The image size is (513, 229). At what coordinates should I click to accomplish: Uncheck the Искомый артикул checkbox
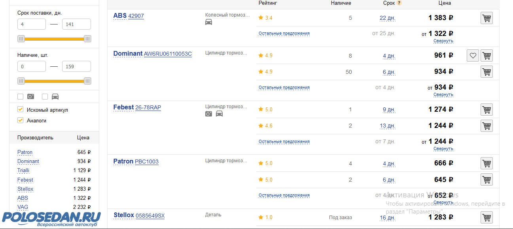(x=21, y=109)
